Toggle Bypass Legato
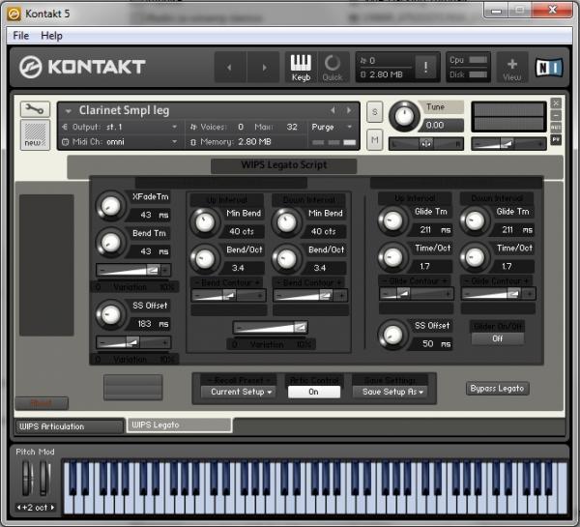Image resolution: width=580 pixels, height=527 pixels. click(497, 389)
